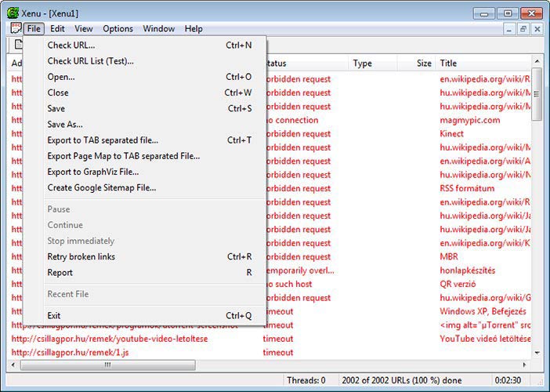The height and width of the screenshot is (392, 550).
Task: Click the vertical scrollbar thumb
Action: 537,94
